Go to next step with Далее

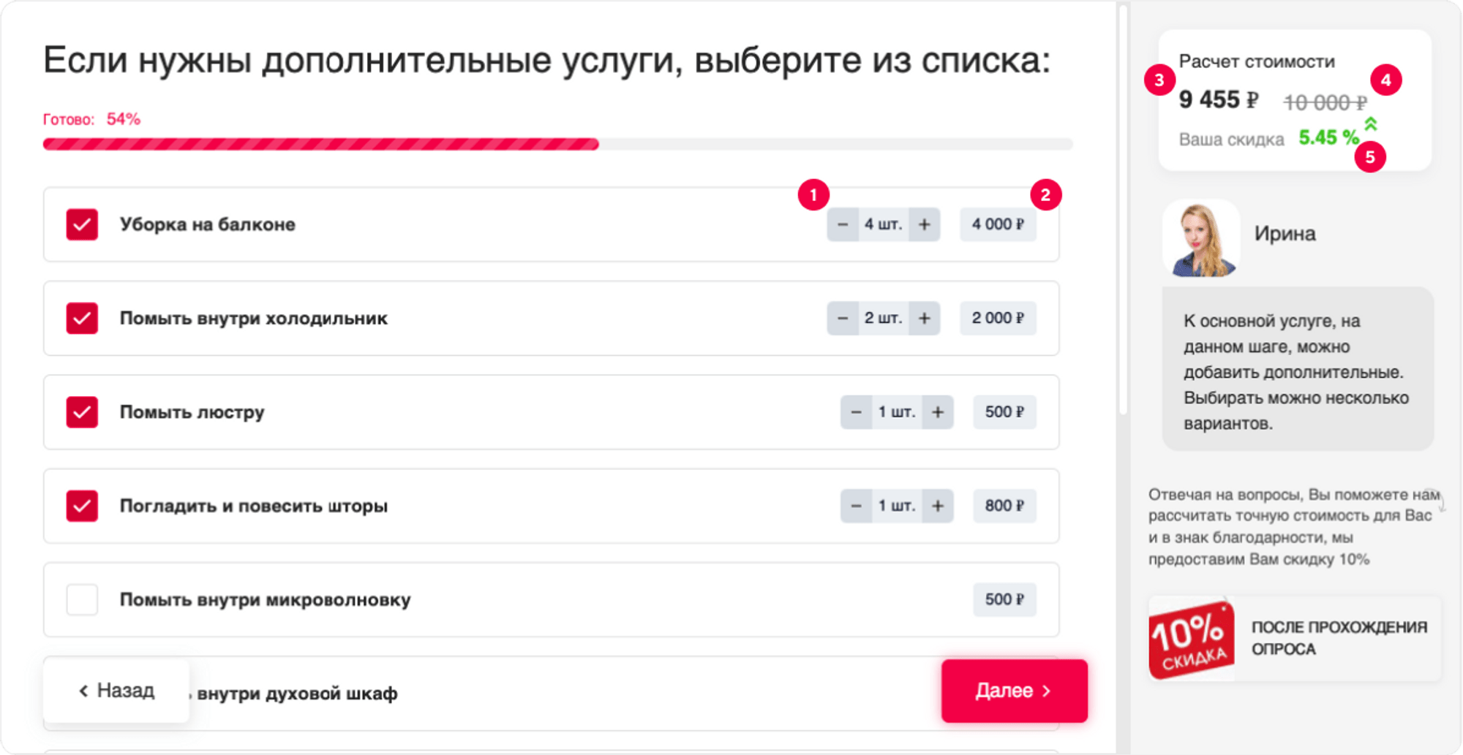(x=1015, y=691)
